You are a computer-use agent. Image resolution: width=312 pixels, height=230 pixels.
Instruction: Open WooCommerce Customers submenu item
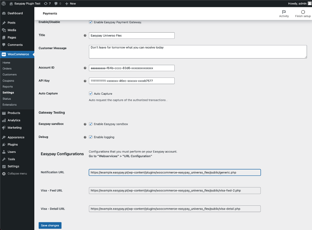click(10, 74)
